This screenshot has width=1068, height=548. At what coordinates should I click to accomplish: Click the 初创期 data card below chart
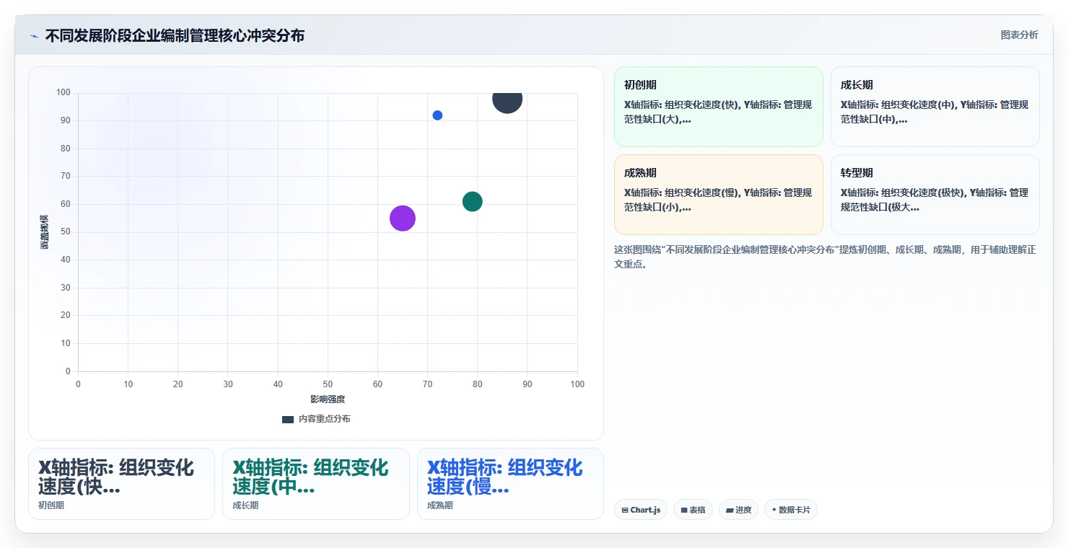121,484
